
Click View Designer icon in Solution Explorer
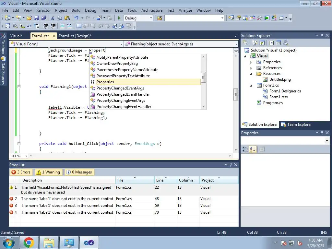pos(279,43)
